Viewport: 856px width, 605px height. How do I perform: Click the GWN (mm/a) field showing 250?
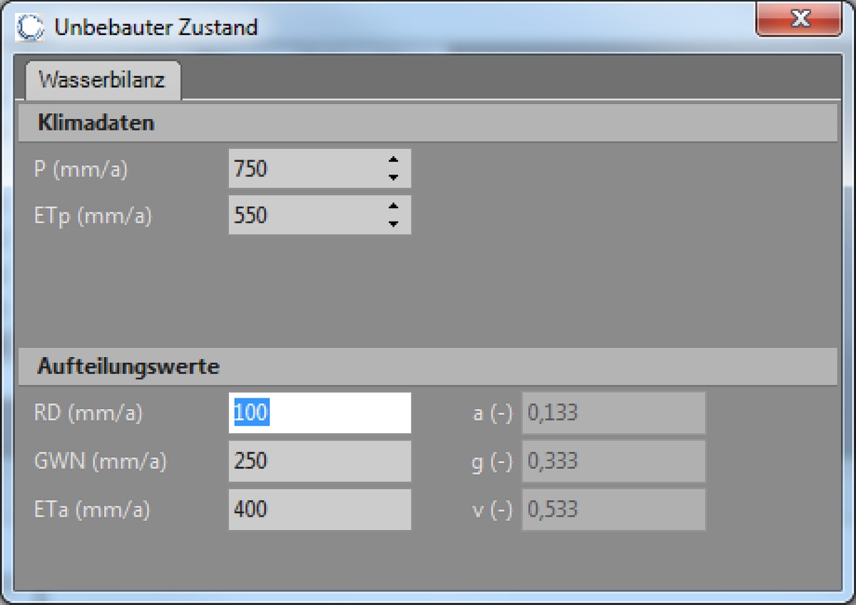pyautogui.click(x=320, y=461)
